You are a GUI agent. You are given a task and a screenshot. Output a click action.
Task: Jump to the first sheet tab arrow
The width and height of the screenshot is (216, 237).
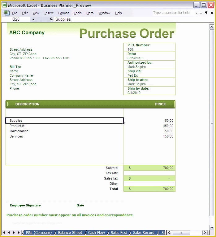pos(4,232)
